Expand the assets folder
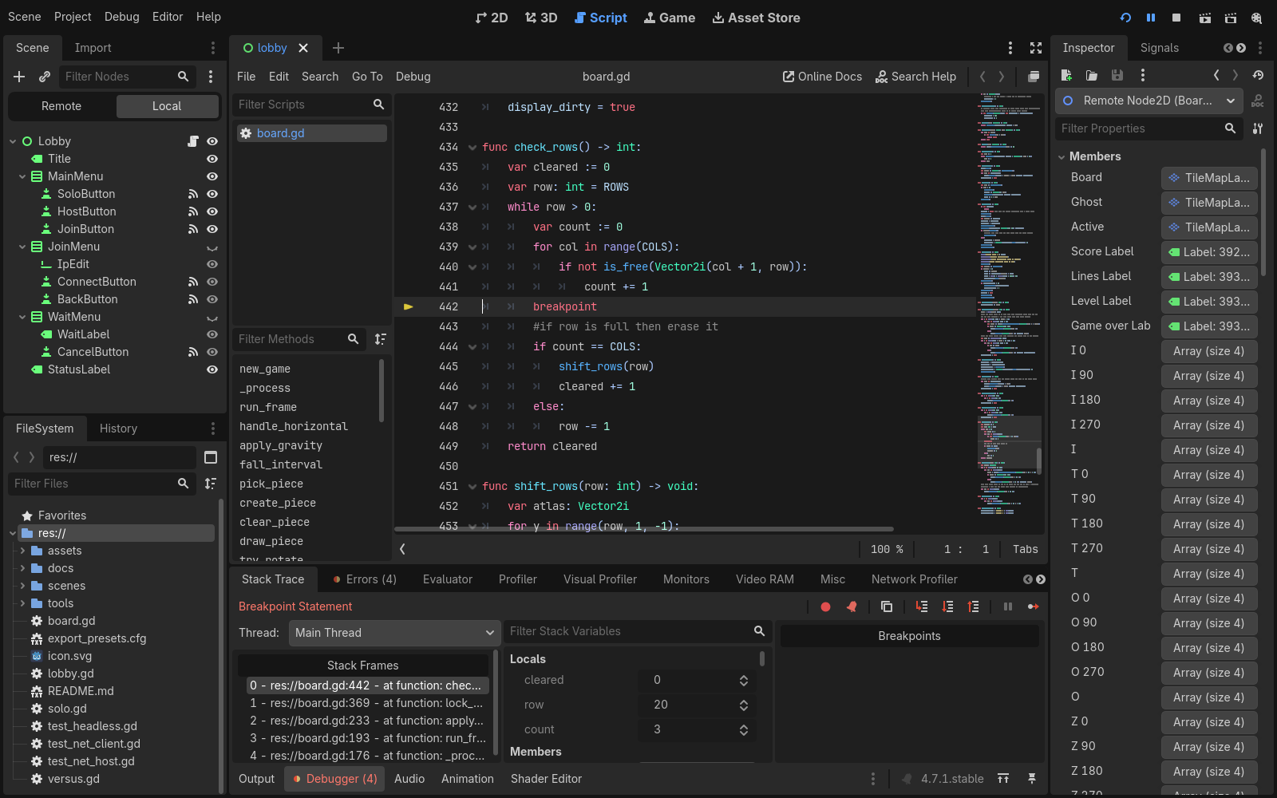Screen dimensions: 1277x798 [x=22, y=551]
